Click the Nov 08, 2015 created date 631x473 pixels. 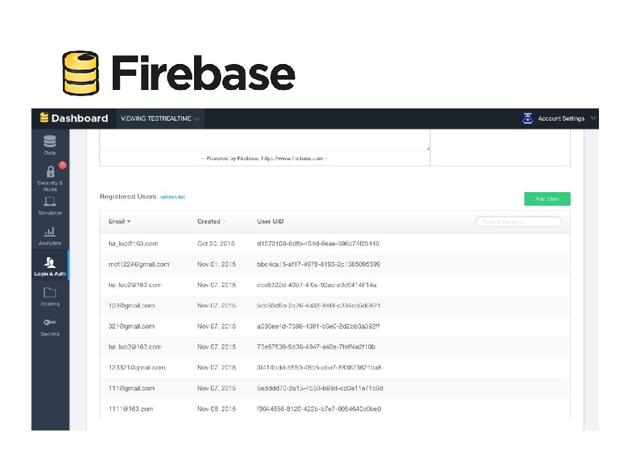pyautogui.click(x=216, y=409)
